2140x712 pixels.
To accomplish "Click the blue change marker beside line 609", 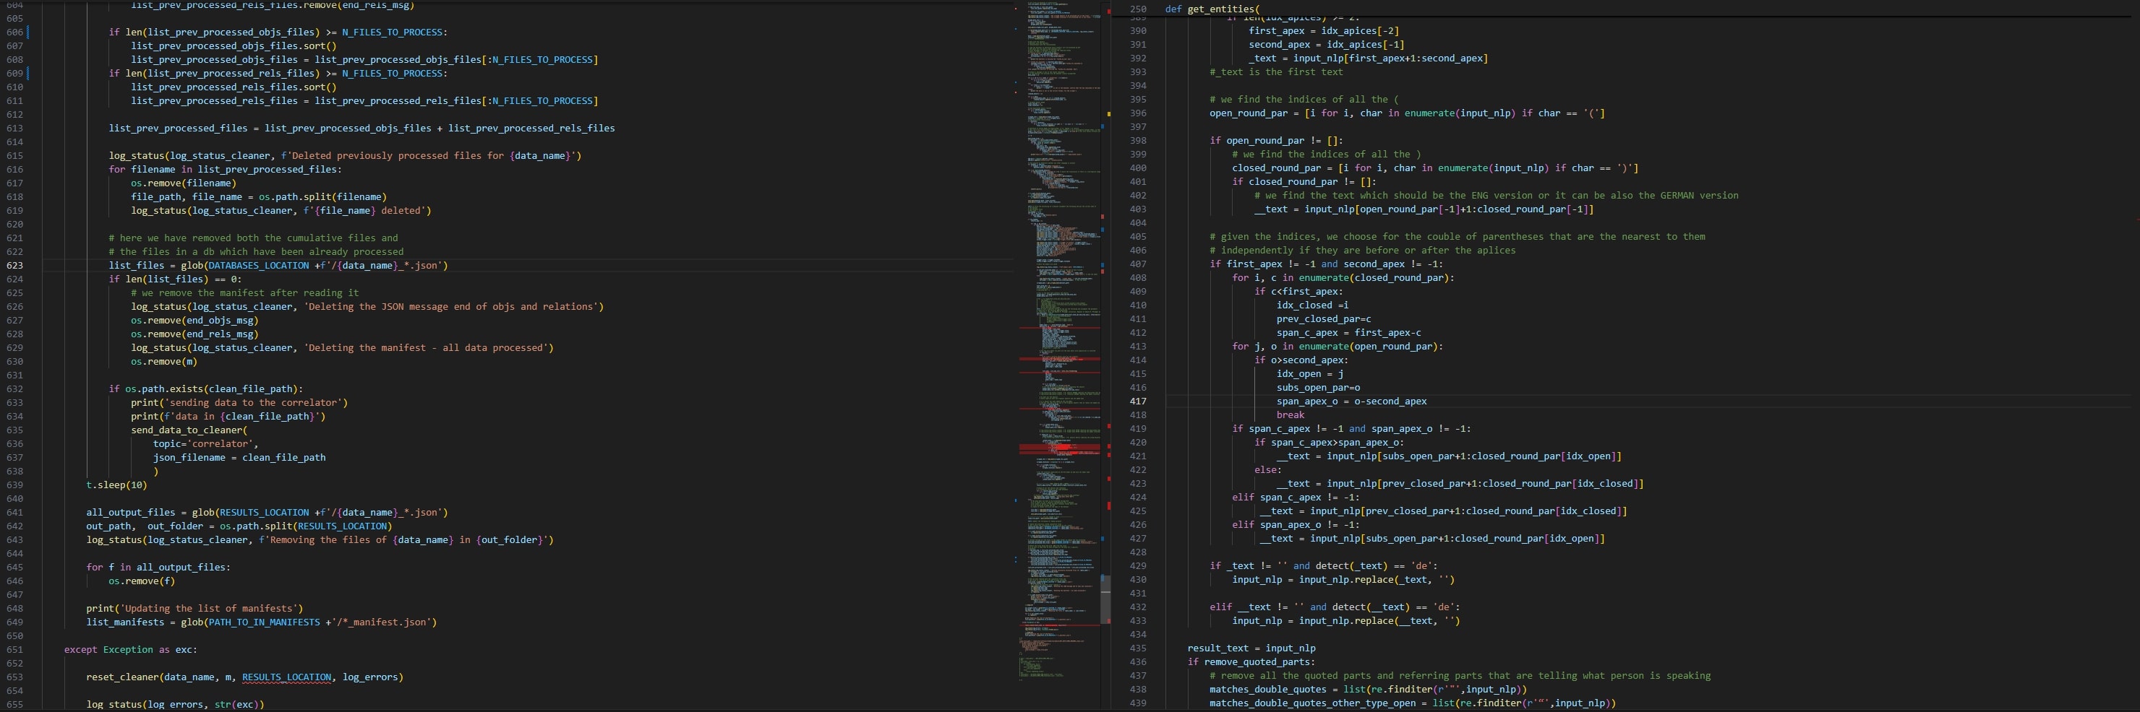I will pyautogui.click(x=28, y=73).
